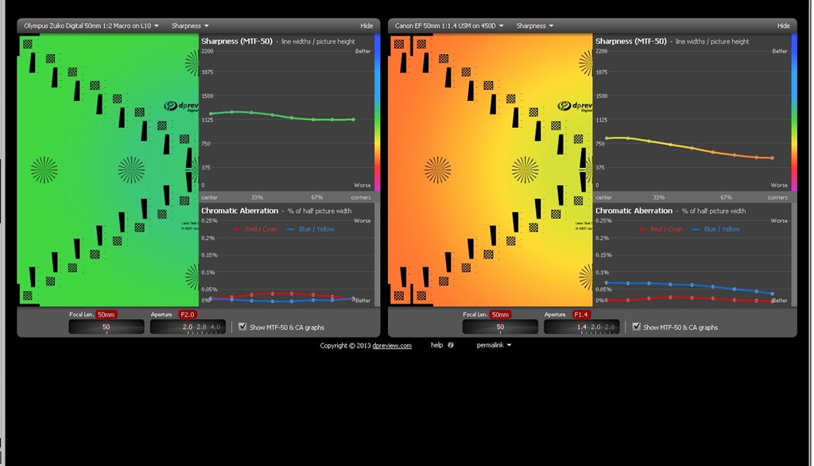Click the F1.4 aperture badge
The image size is (814, 466).
tap(581, 314)
